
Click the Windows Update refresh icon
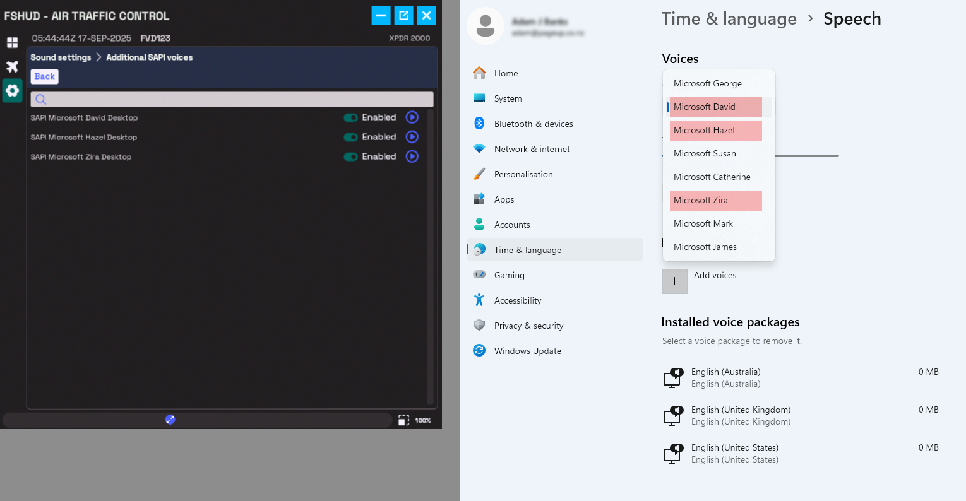[479, 351]
